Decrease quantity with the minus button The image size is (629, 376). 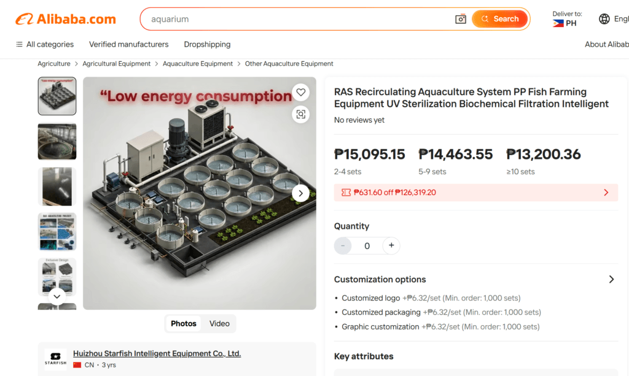pyautogui.click(x=343, y=245)
